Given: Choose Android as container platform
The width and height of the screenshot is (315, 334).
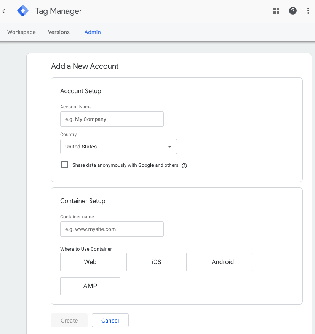Looking at the screenshot, I should [223, 262].
